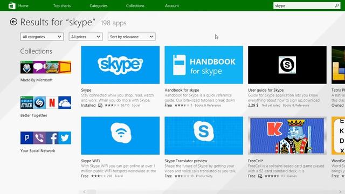Image resolution: width=345 pixels, height=194 pixels.
Task: Click the Handbook for skype title
Action: [x=182, y=90]
